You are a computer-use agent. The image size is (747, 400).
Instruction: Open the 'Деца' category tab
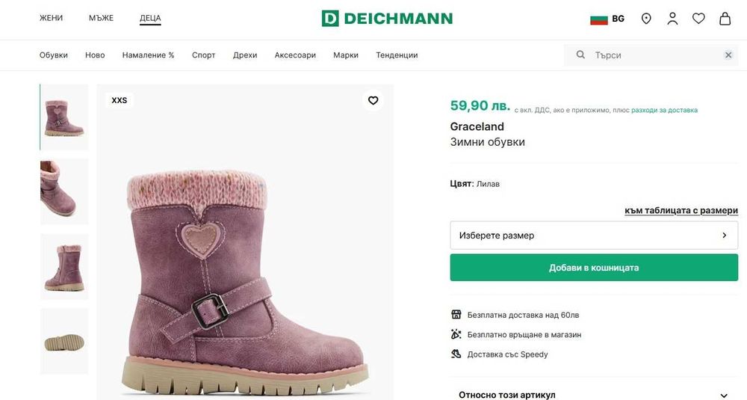pos(150,18)
